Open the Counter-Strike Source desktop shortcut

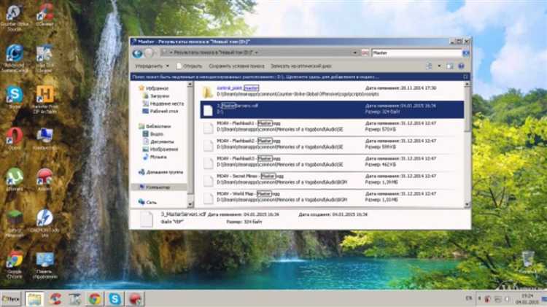pyautogui.click(x=14, y=12)
